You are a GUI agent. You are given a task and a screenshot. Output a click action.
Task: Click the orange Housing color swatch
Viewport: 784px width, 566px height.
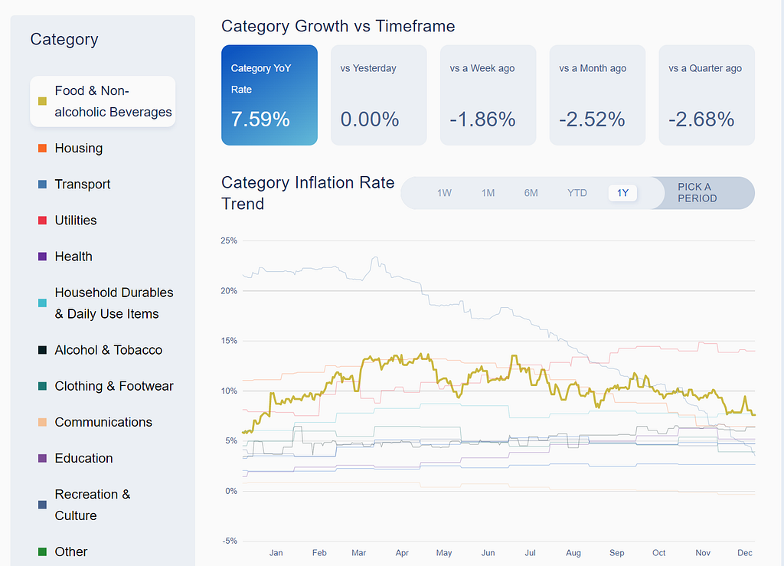tap(43, 148)
